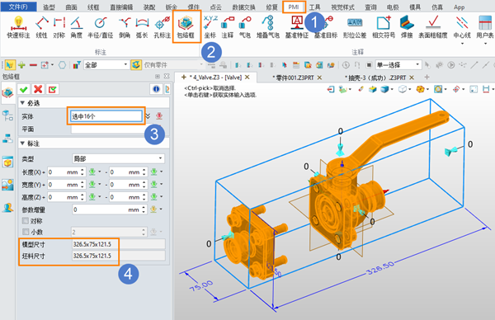
Task: Switch to the 造型 ribbon tab
Action: click(49, 7)
